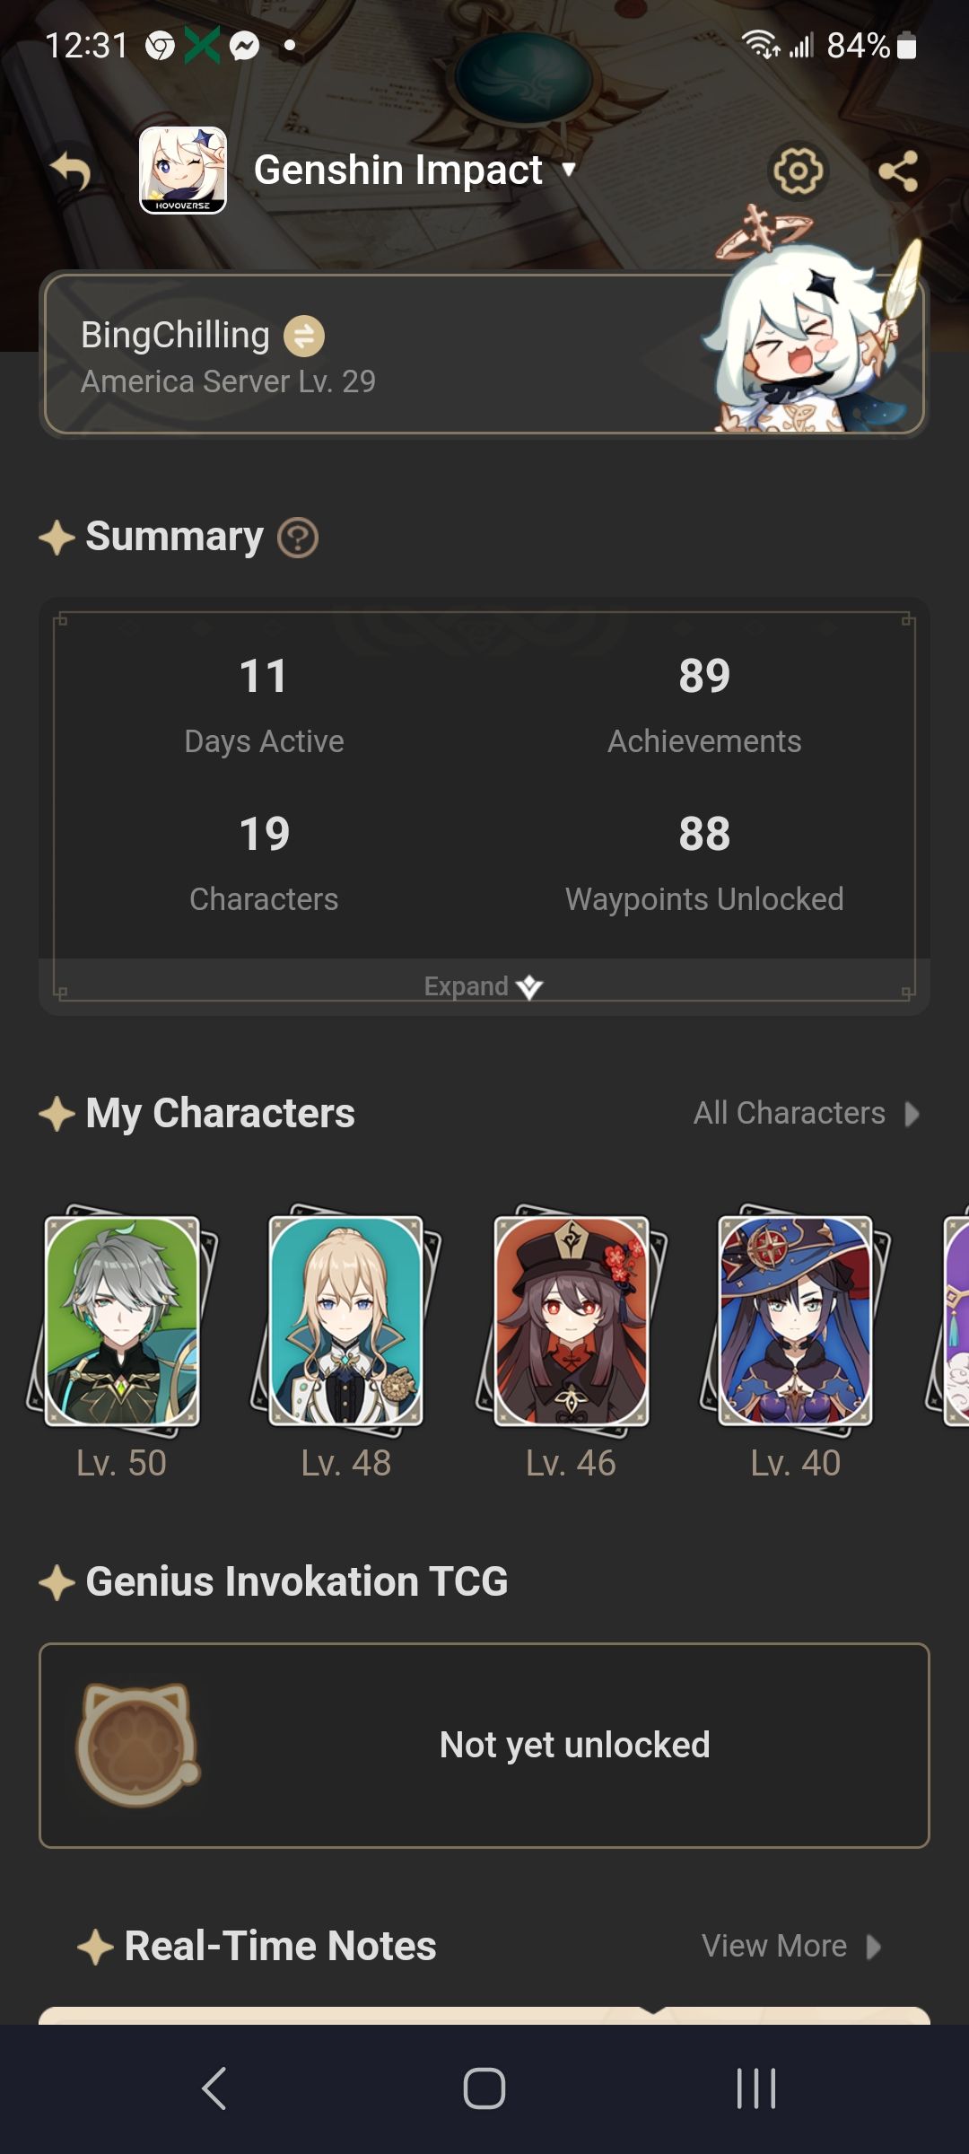The height and width of the screenshot is (2154, 969).
Task: Expand the Summary statistics panel
Action: [484, 986]
